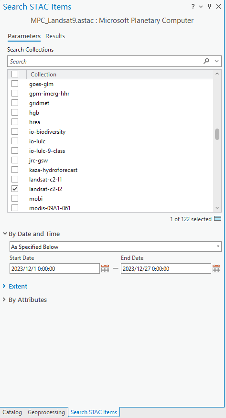
Task: Show selected collections list icon
Action: 218,219
